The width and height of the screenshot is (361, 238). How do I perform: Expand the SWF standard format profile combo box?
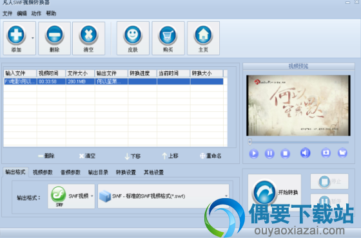(x=164, y=196)
